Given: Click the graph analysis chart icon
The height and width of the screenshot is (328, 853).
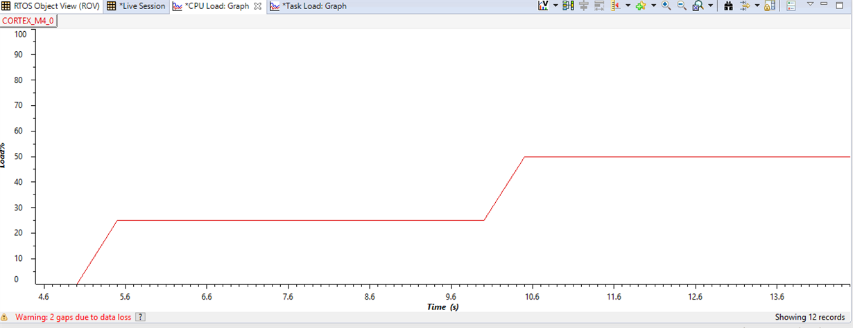Looking at the screenshot, I should 544,6.
